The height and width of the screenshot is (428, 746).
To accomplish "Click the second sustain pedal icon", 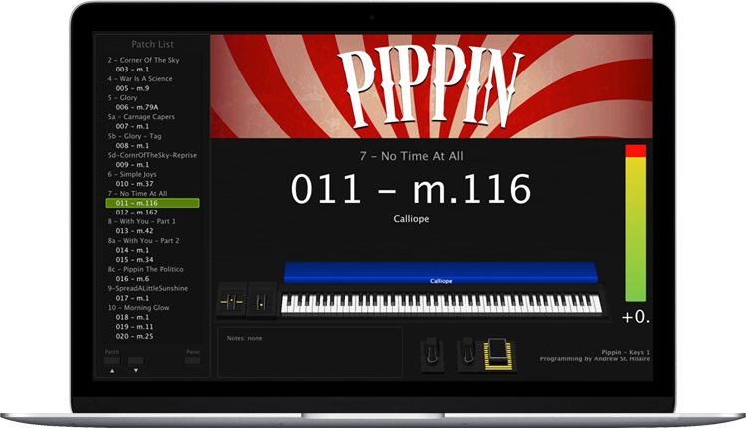I will pyautogui.click(x=467, y=355).
